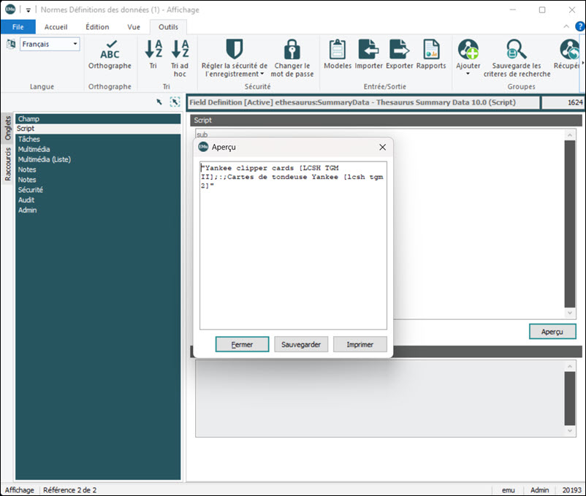586x496 pixels.
Task: Select the Tâches tab in the list
Action: 98,139
